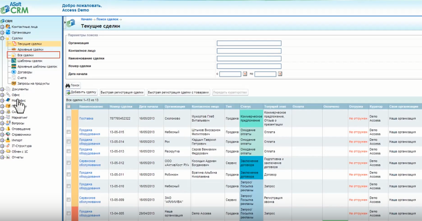Image resolution: width=422 pixels, height=221 pixels.
Task: Click the ASoft CRM logo
Action: (x=15, y=8)
